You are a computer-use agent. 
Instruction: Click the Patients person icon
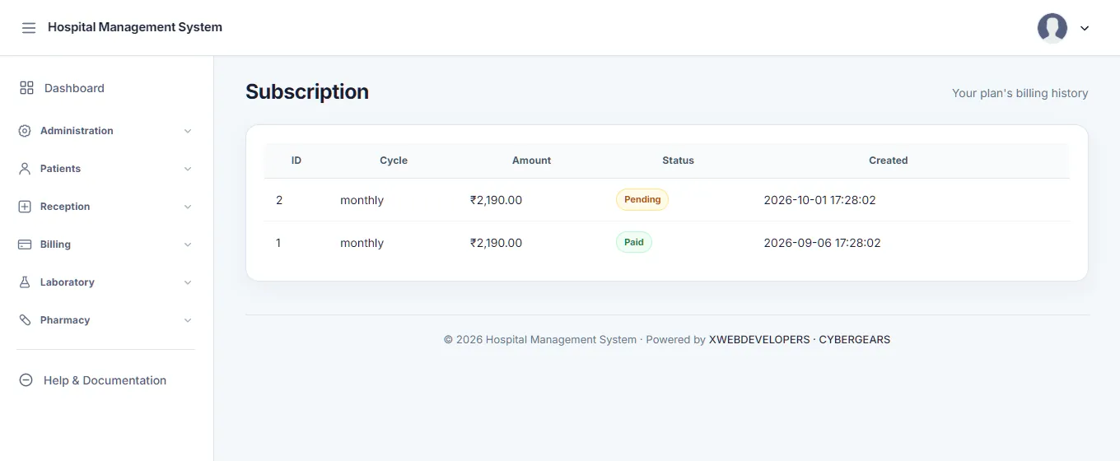coord(25,169)
